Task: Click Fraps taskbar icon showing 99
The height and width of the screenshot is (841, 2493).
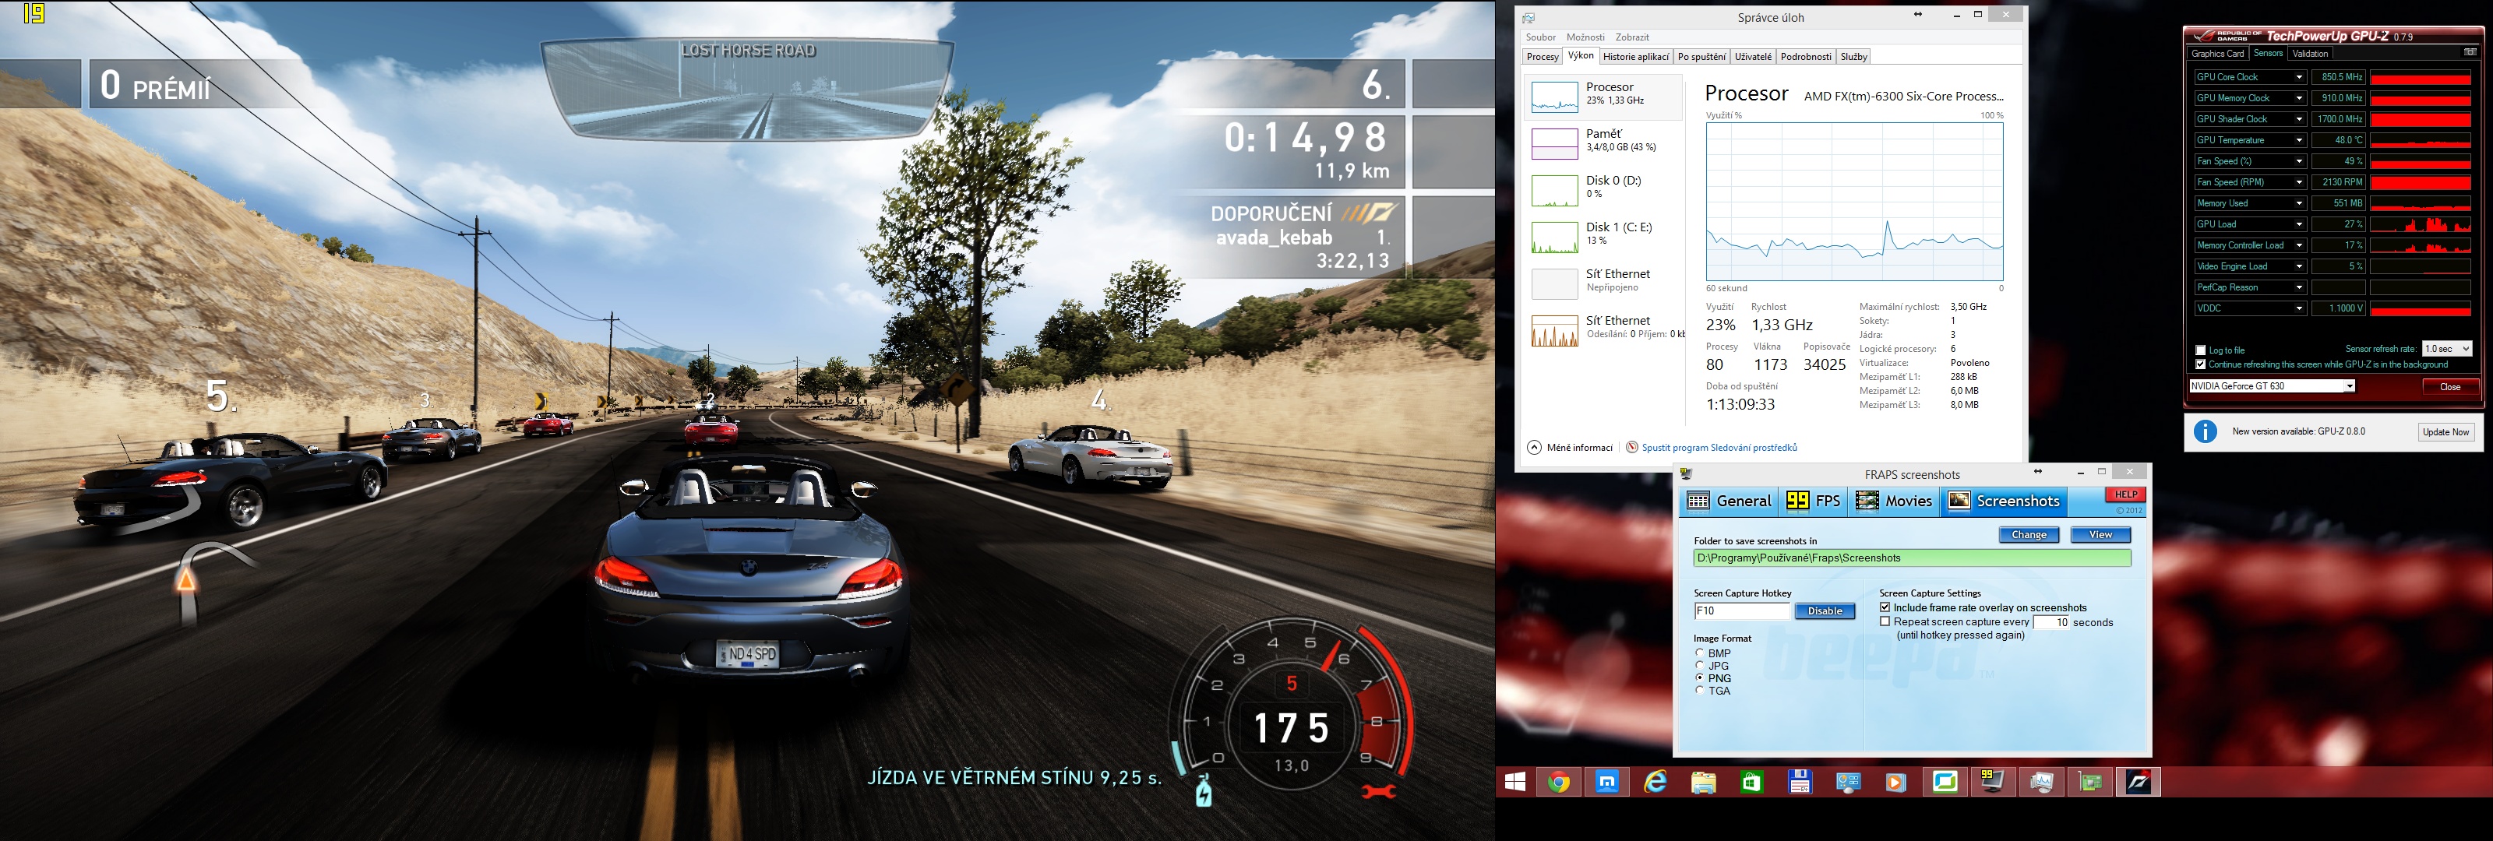Action: pyautogui.click(x=1993, y=782)
